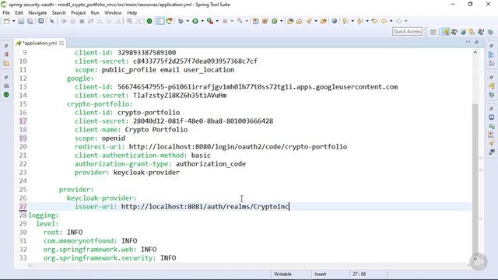Click the Boot Dashboard green toolbar icon

pyautogui.click(x=149, y=21)
